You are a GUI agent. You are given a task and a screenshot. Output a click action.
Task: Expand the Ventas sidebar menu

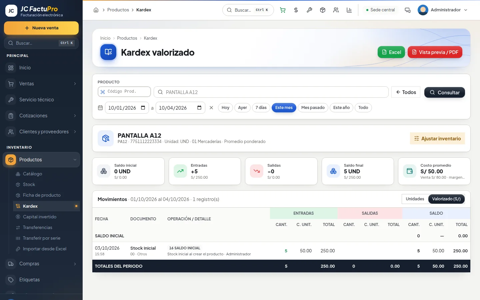41,84
